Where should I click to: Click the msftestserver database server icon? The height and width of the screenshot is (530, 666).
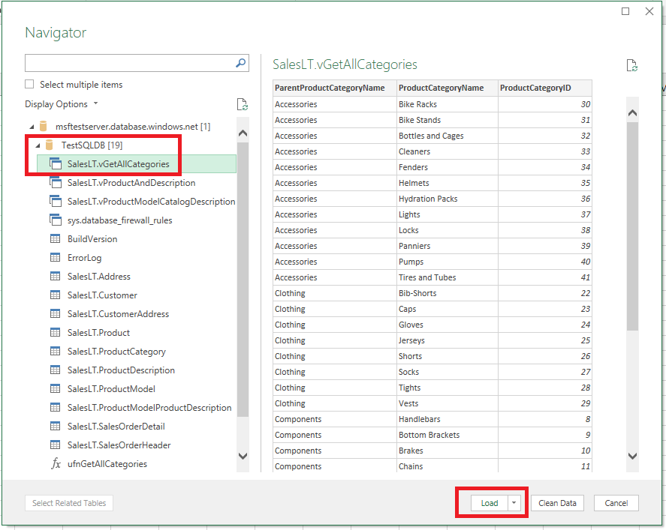[x=43, y=127]
